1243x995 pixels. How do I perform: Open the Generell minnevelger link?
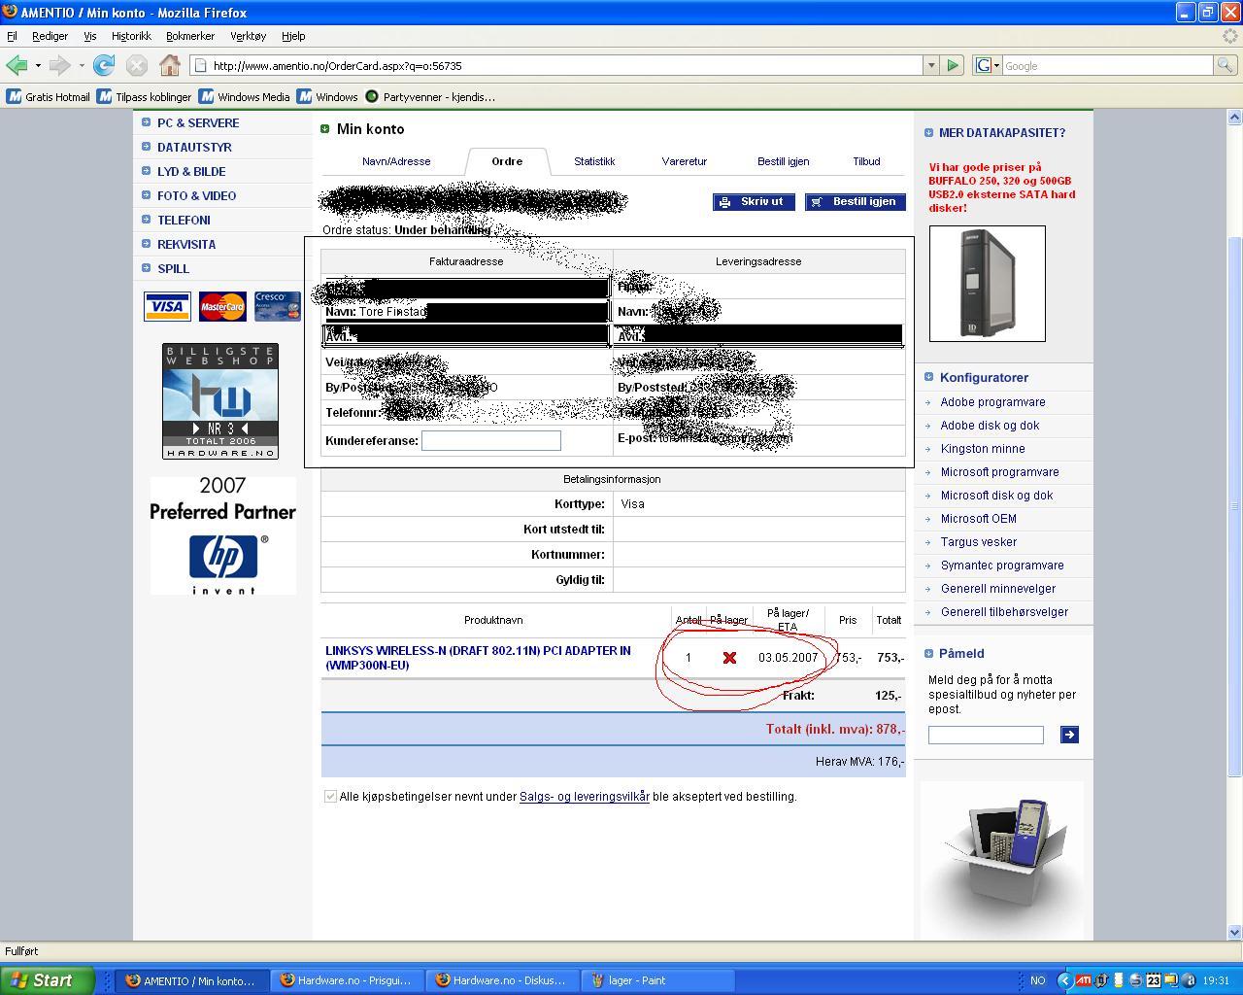[x=998, y=589]
